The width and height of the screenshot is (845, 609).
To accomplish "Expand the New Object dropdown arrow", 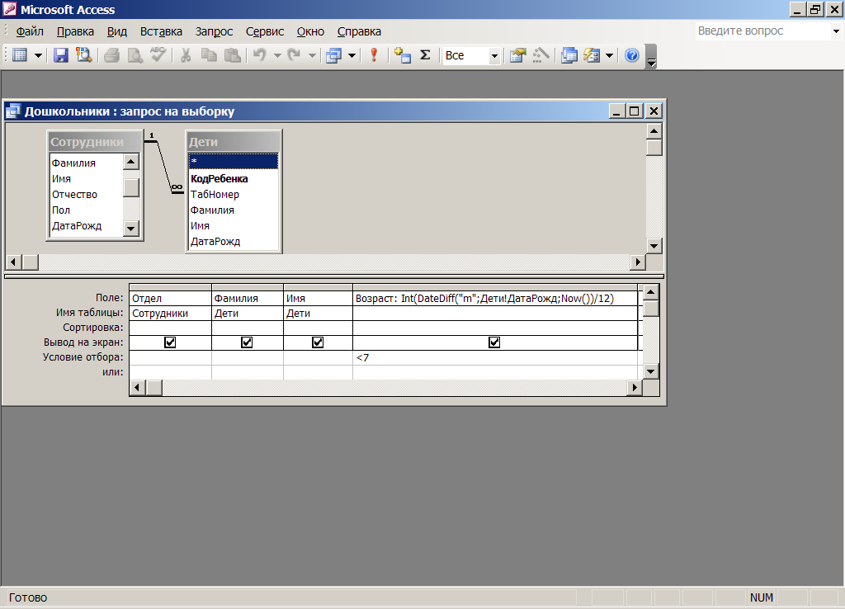I will click(610, 55).
